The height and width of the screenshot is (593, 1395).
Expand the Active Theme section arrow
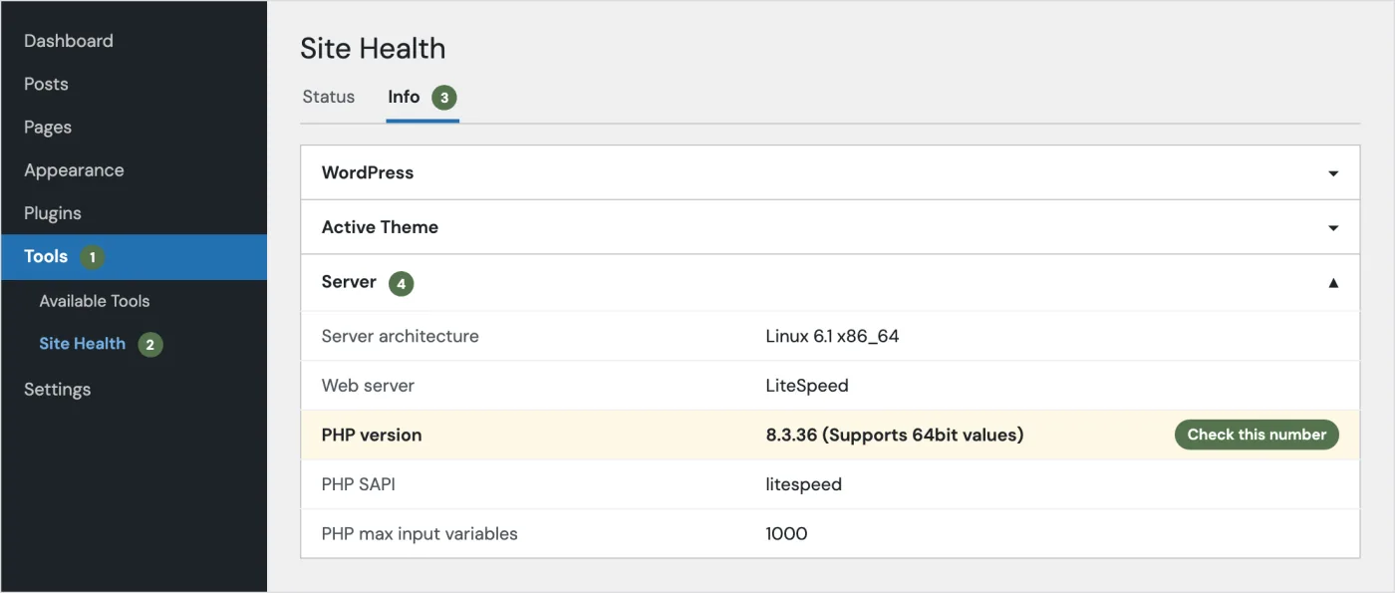click(1333, 228)
